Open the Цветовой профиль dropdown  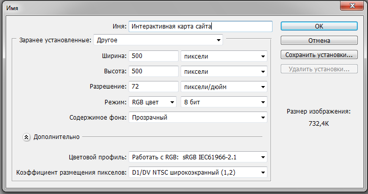(x=198, y=157)
